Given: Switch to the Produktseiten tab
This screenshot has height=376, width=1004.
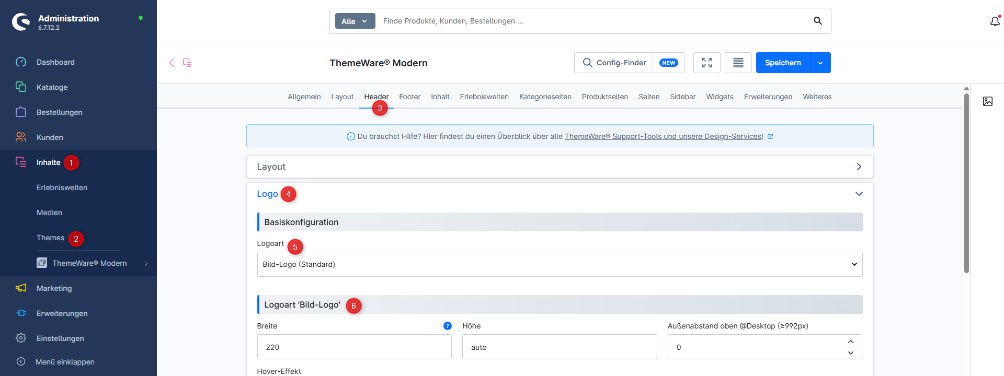Looking at the screenshot, I should click(605, 97).
